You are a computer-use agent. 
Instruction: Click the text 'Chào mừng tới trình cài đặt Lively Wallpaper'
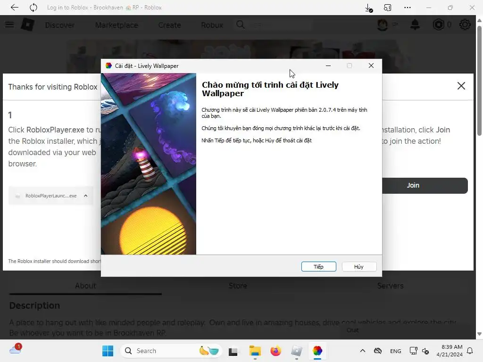pos(270,89)
